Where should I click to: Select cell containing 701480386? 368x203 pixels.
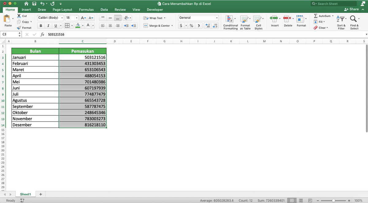point(83,82)
